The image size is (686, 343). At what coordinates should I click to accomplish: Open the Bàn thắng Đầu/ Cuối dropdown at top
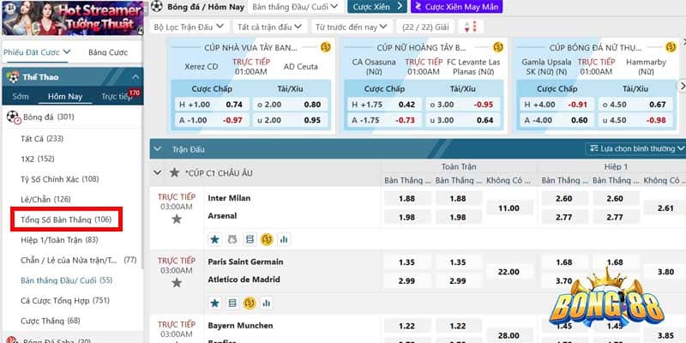295,7
